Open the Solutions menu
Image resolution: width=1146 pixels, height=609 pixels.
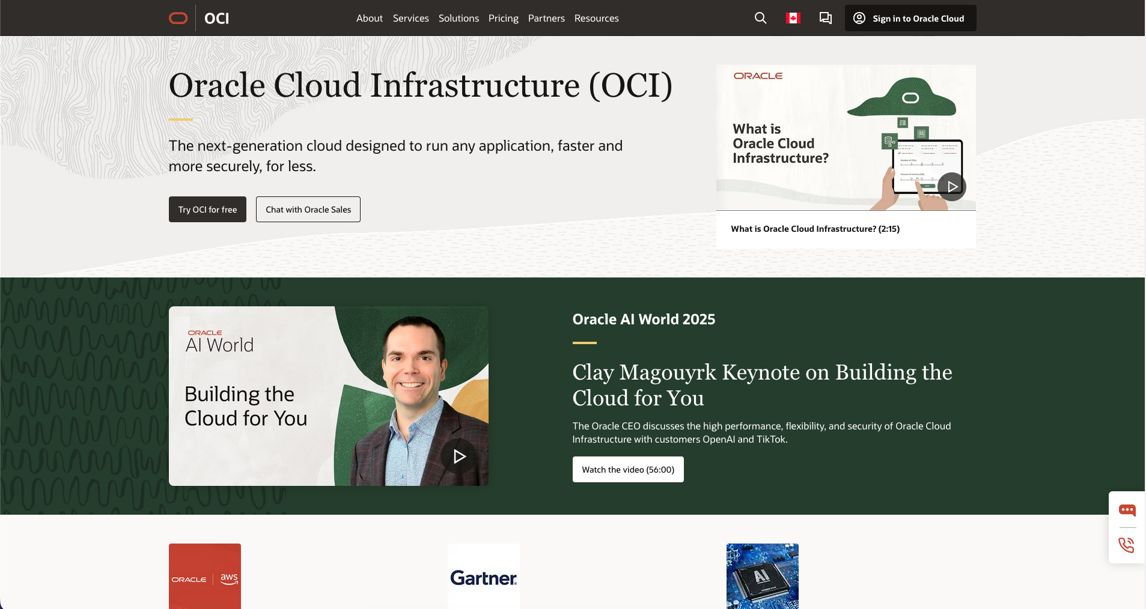[x=458, y=18]
